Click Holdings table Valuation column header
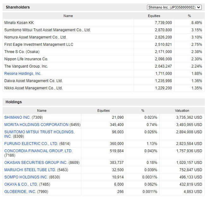The image size is (208, 198). (182, 111)
